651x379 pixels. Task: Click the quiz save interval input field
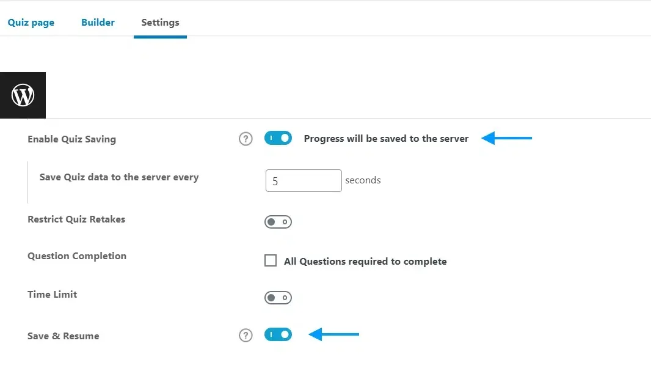coord(304,180)
